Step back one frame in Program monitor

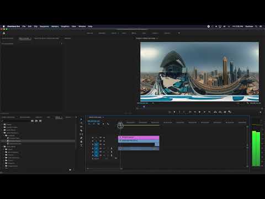point(195,112)
